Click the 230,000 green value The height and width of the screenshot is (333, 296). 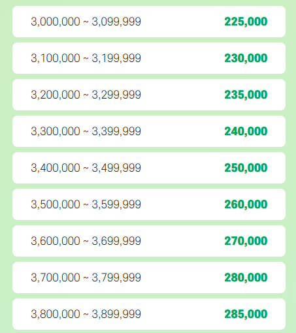(x=246, y=58)
